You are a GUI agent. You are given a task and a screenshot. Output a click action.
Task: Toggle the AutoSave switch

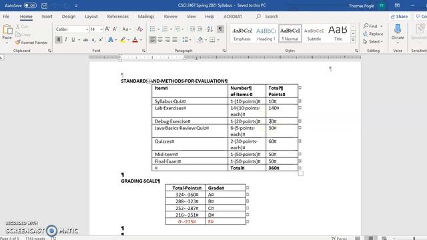30,5
